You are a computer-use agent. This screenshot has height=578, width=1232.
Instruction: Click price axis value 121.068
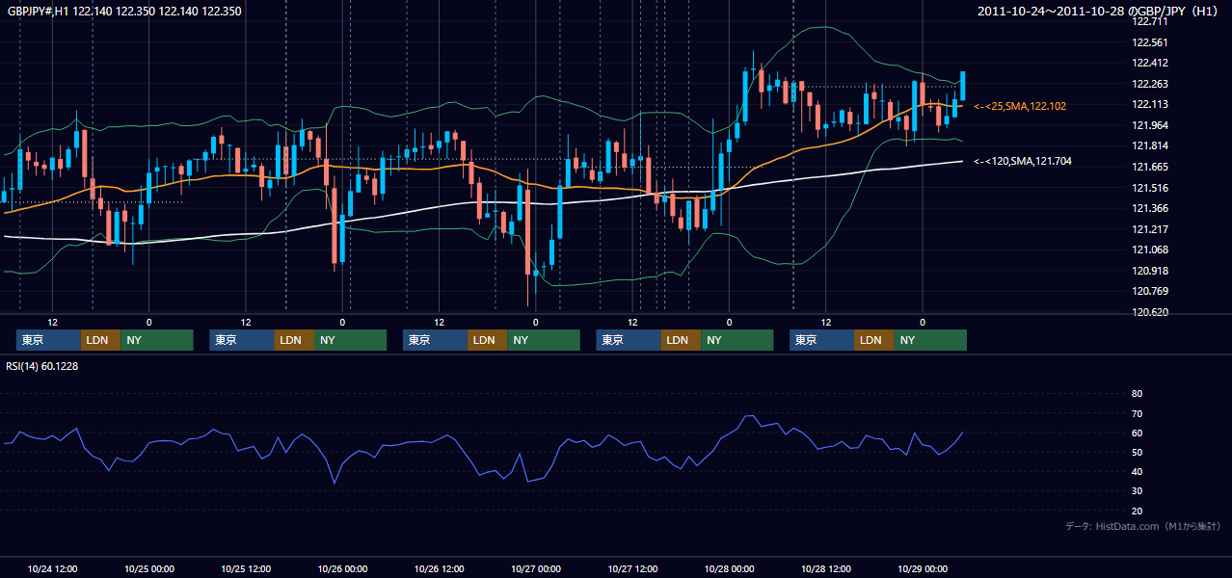(1152, 250)
